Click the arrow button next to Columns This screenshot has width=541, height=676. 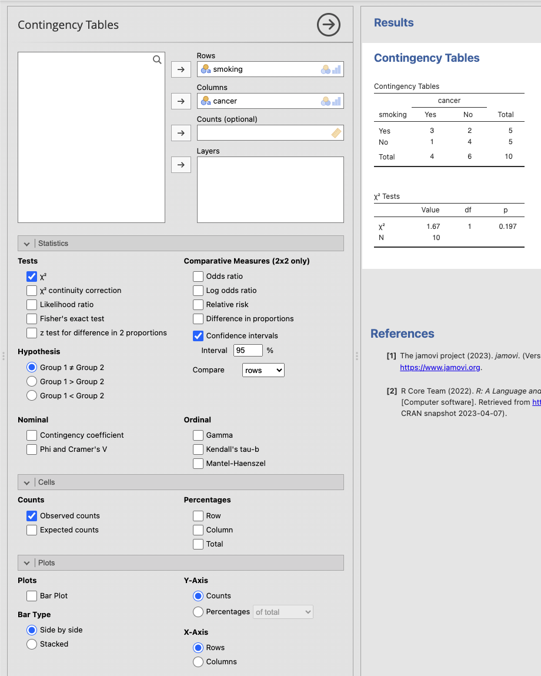point(181,101)
